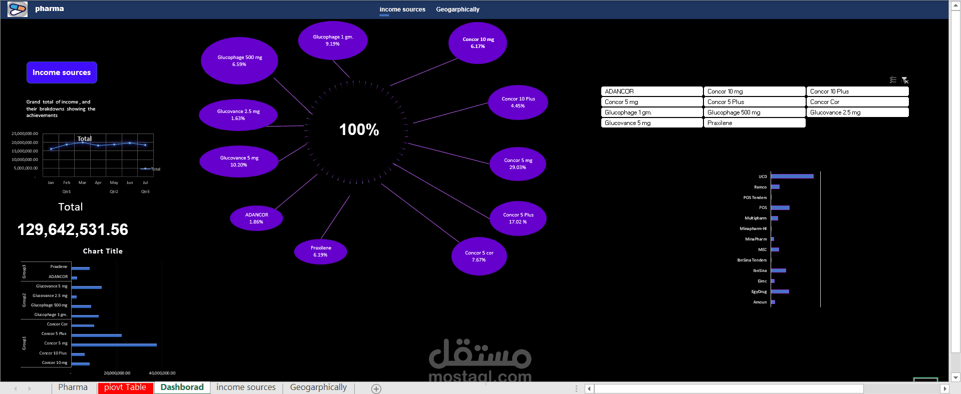Click the grand total 129,642,531.56 value
The image size is (961, 394).
pyautogui.click(x=73, y=229)
